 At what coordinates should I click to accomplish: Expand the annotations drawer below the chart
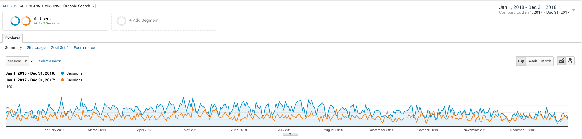(x=290, y=134)
